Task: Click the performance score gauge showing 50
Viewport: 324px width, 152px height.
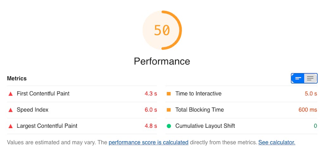Action: point(162,30)
